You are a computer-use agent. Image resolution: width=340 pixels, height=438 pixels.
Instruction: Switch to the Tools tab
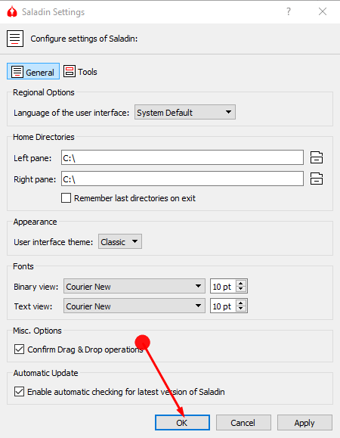click(x=80, y=72)
